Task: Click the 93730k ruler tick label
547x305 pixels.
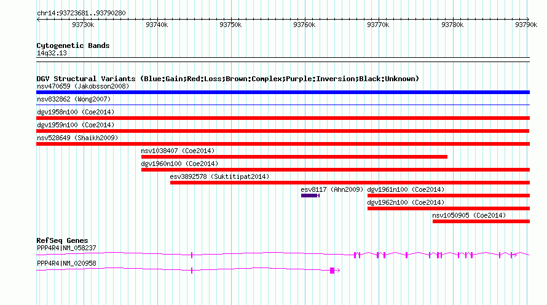Action: [83, 25]
